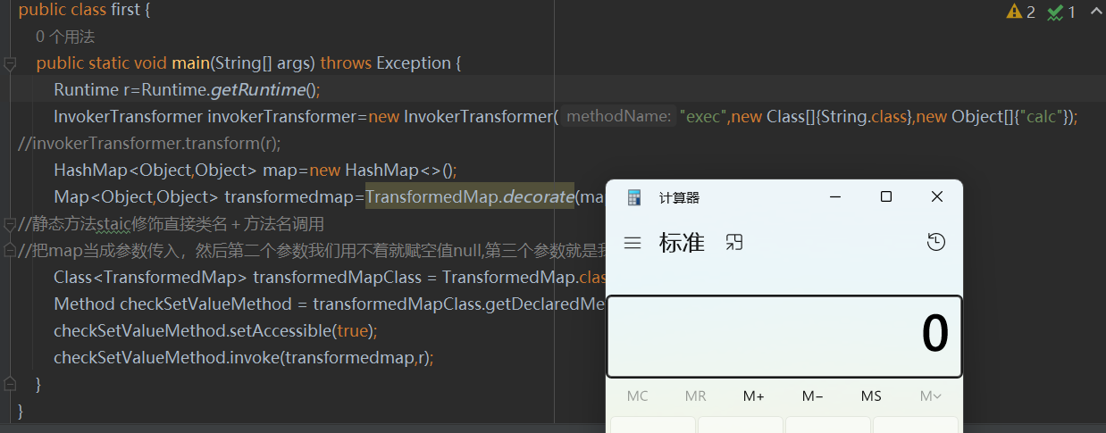
Task: Click the methodName: parameter hint
Action: click(618, 117)
